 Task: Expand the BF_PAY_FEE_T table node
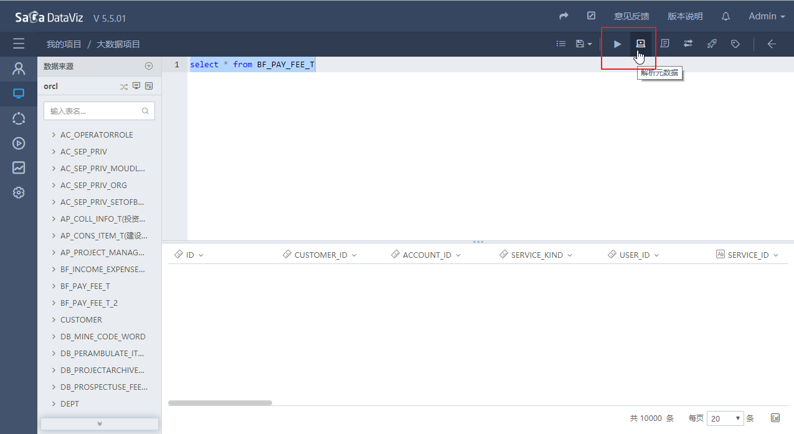(54, 286)
